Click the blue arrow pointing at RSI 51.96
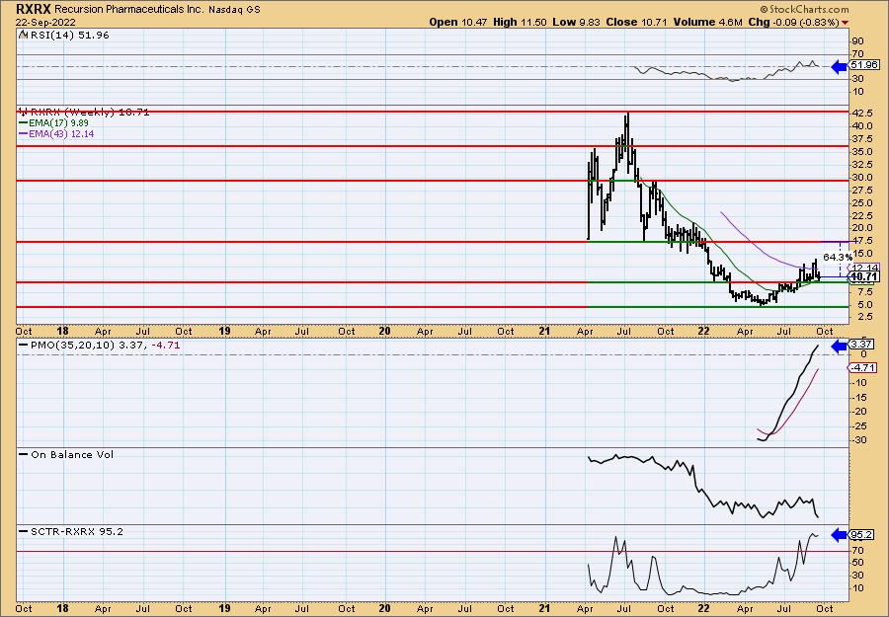This screenshot has height=617, width=889. click(x=839, y=67)
